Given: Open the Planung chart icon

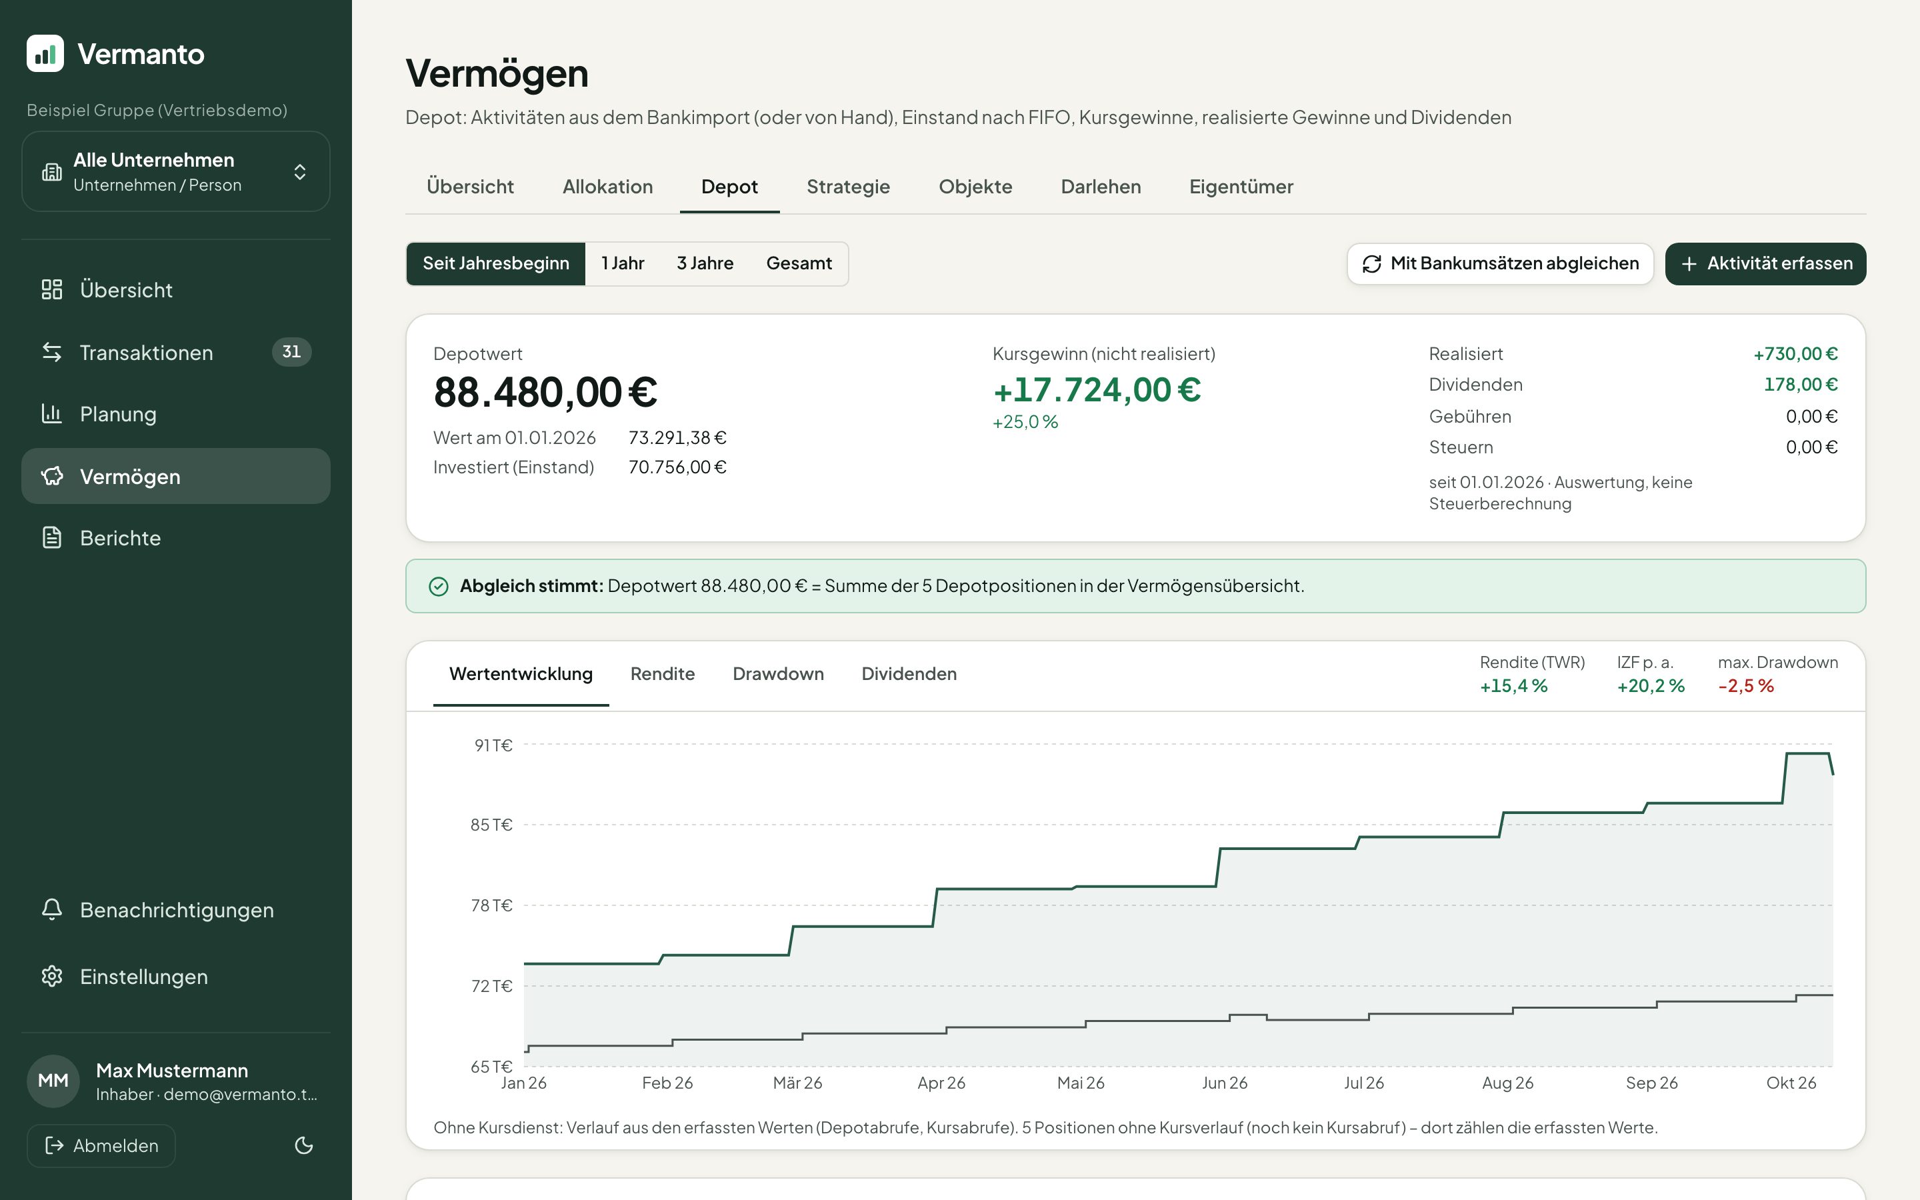Looking at the screenshot, I should 51,413.
